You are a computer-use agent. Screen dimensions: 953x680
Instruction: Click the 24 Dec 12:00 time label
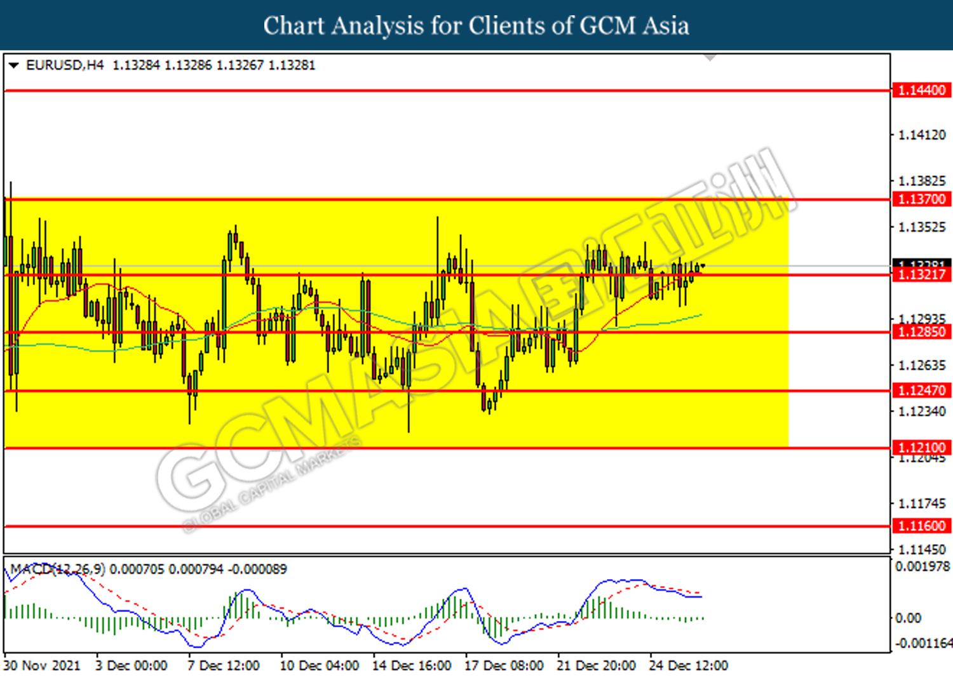pyautogui.click(x=689, y=665)
